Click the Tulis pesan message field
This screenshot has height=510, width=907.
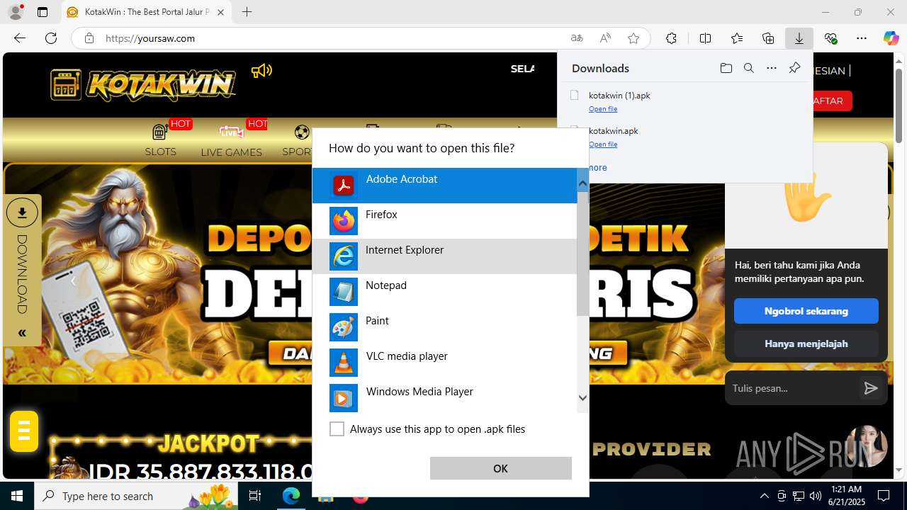click(x=791, y=388)
